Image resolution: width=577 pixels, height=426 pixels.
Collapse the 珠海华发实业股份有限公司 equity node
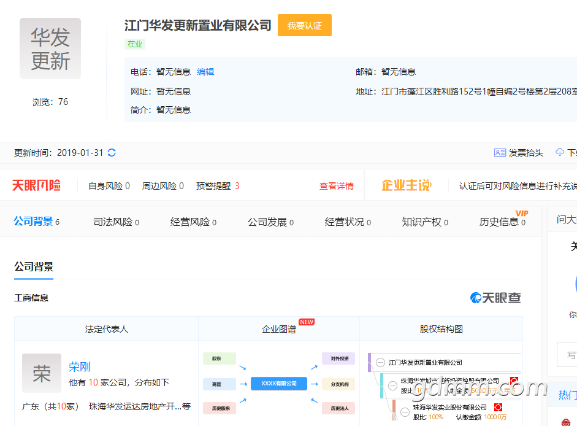pos(405,412)
